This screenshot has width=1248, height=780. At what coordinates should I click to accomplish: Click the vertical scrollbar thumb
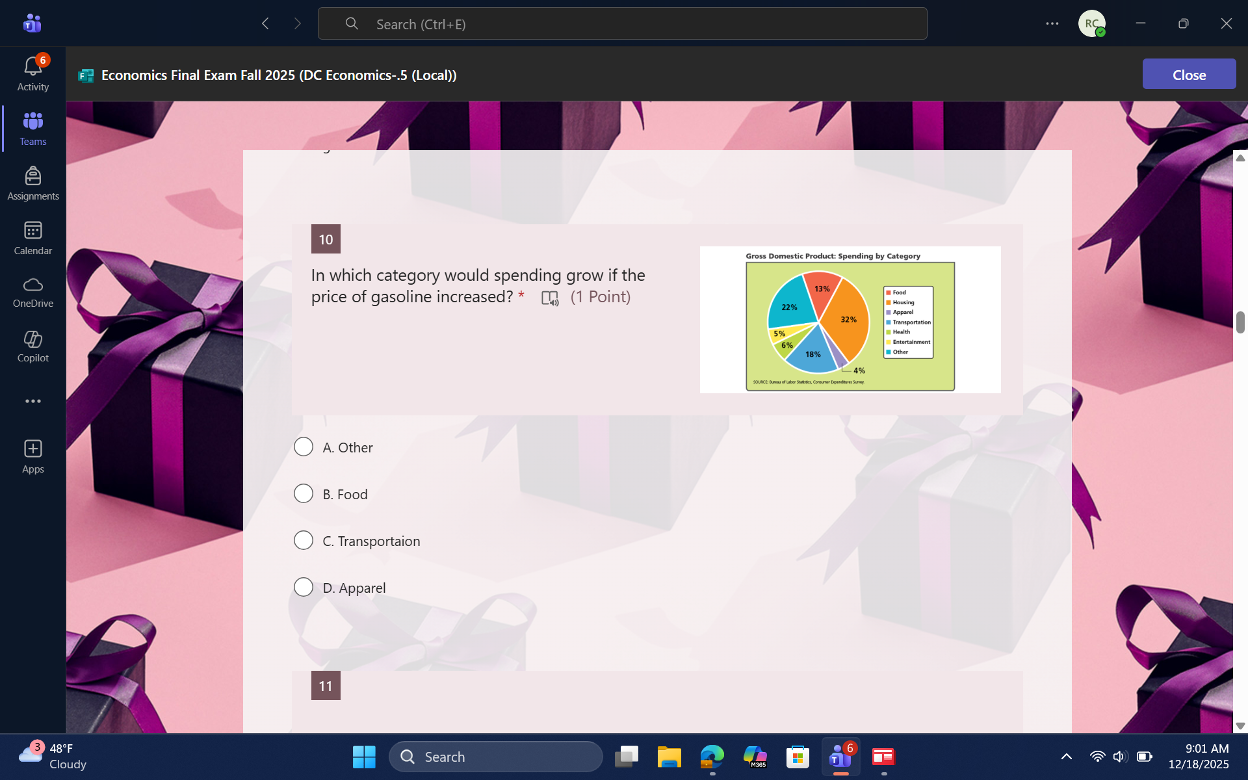1240,322
